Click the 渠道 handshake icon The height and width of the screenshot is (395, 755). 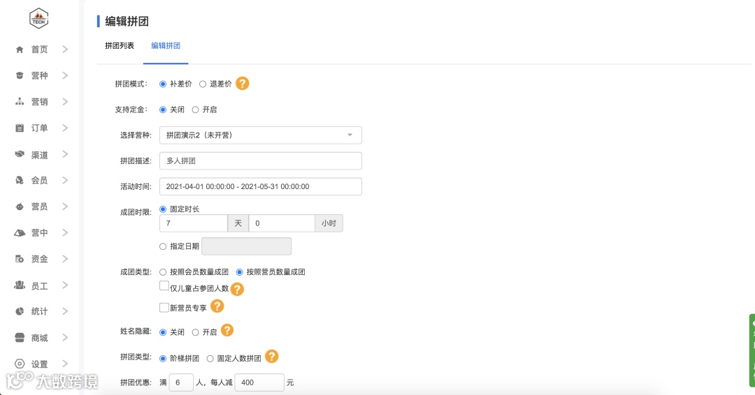click(20, 154)
